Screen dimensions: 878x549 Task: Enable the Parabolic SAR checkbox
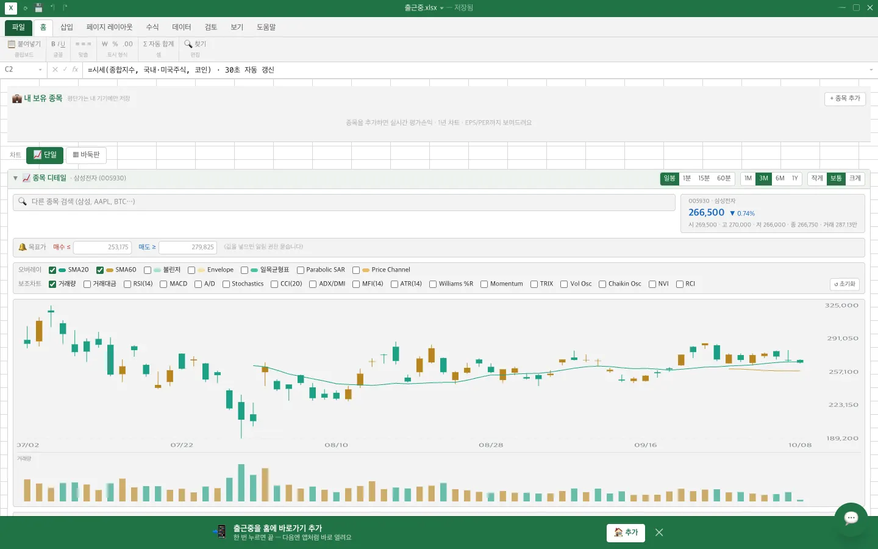click(301, 270)
